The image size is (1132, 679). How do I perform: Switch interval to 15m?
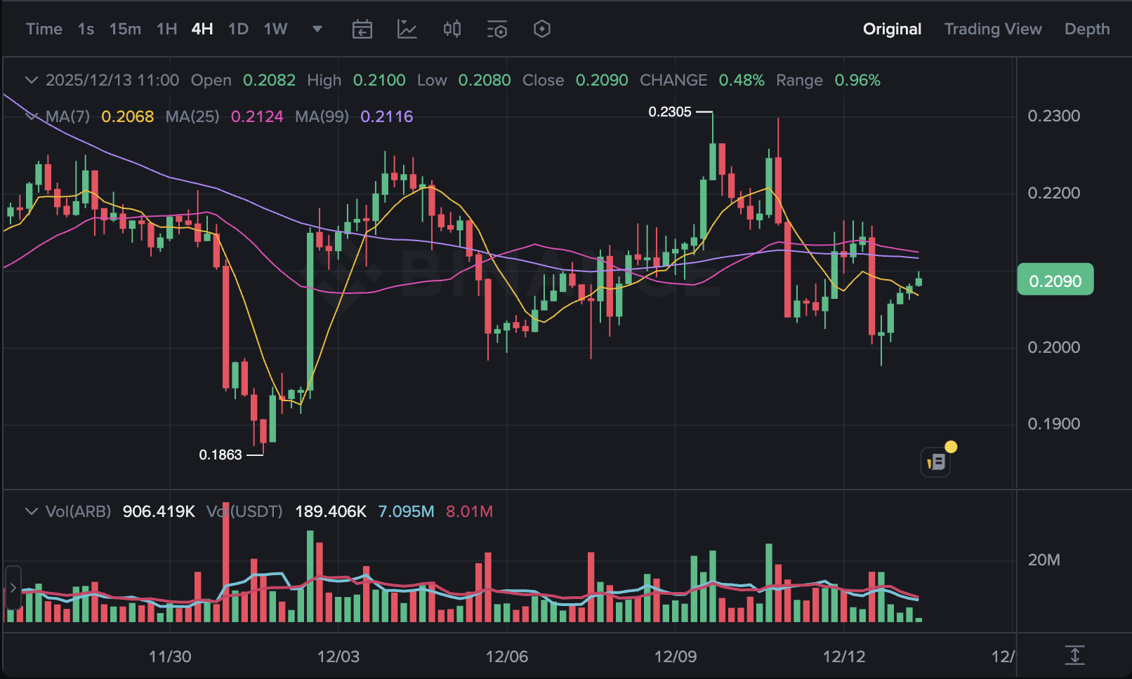pyautogui.click(x=125, y=29)
